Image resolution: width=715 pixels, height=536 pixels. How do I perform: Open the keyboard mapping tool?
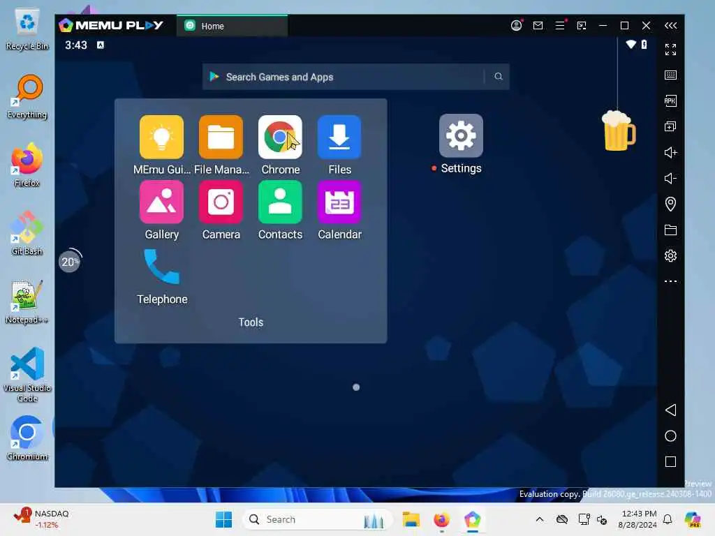tap(670, 75)
